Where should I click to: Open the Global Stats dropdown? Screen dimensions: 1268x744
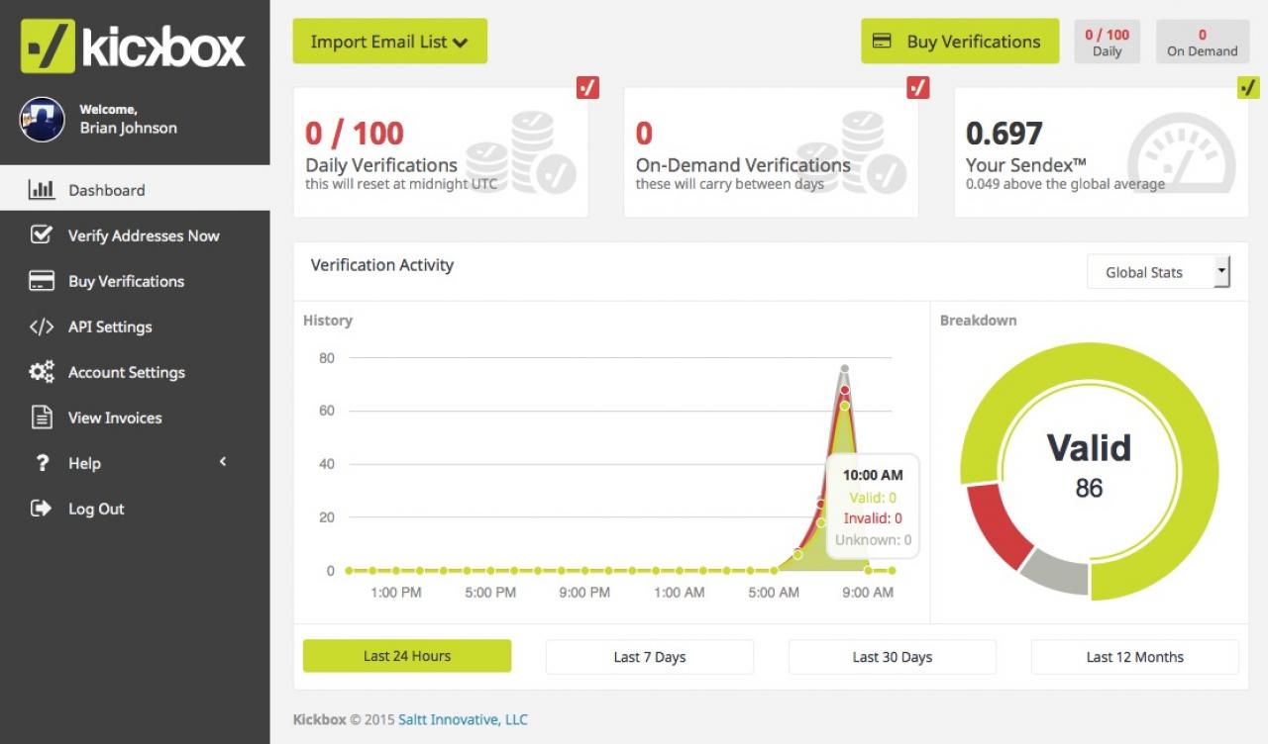tap(1158, 272)
